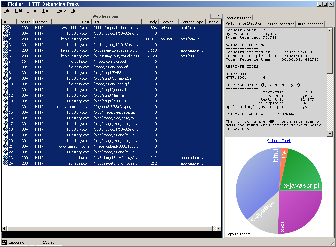The height and width of the screenshot is (247, 336).
Task: Click the diamond icon of session 1
Action: 6,33
